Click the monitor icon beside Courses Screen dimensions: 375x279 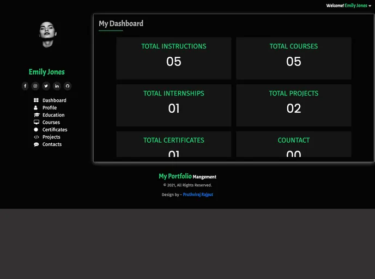pos(37,123)
